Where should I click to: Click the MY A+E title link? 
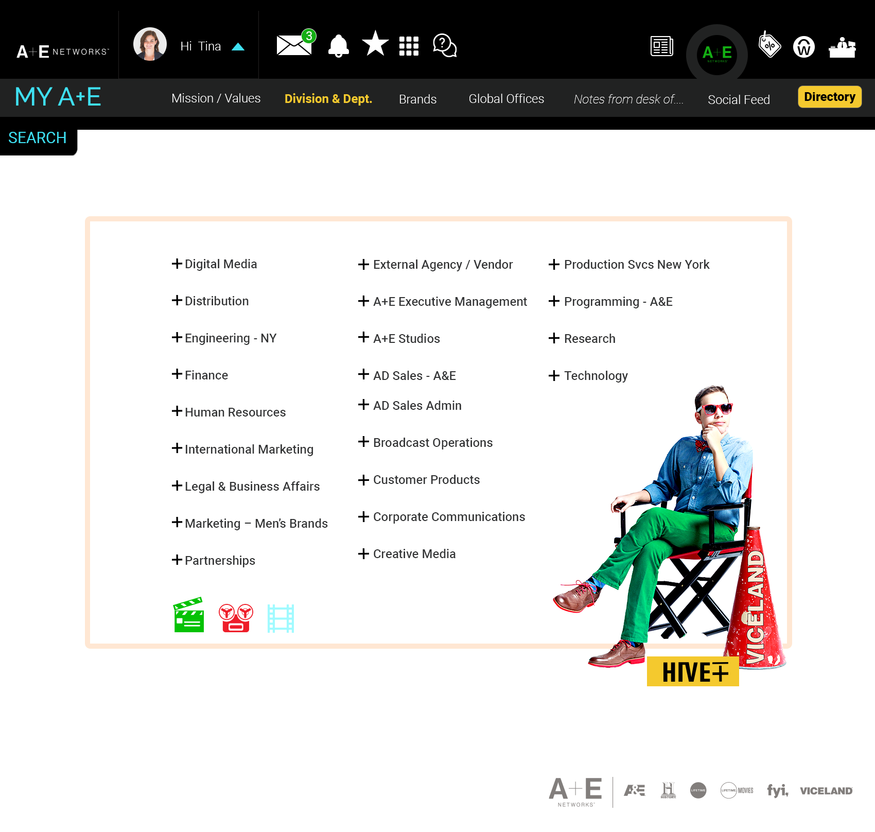(58, 97)
